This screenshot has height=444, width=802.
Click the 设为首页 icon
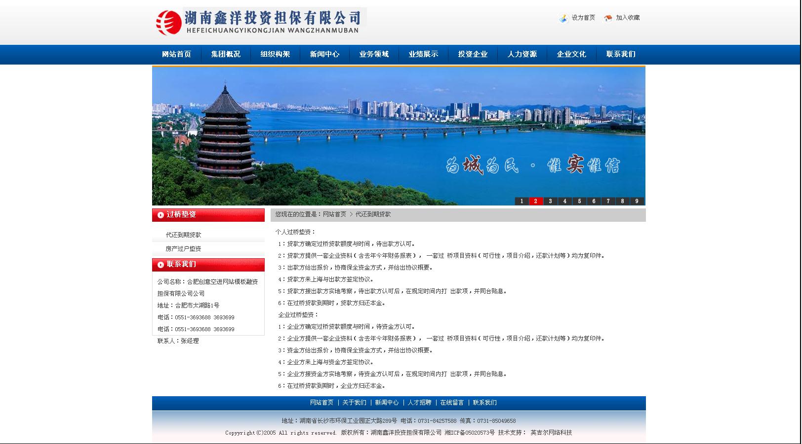point(563,18)
